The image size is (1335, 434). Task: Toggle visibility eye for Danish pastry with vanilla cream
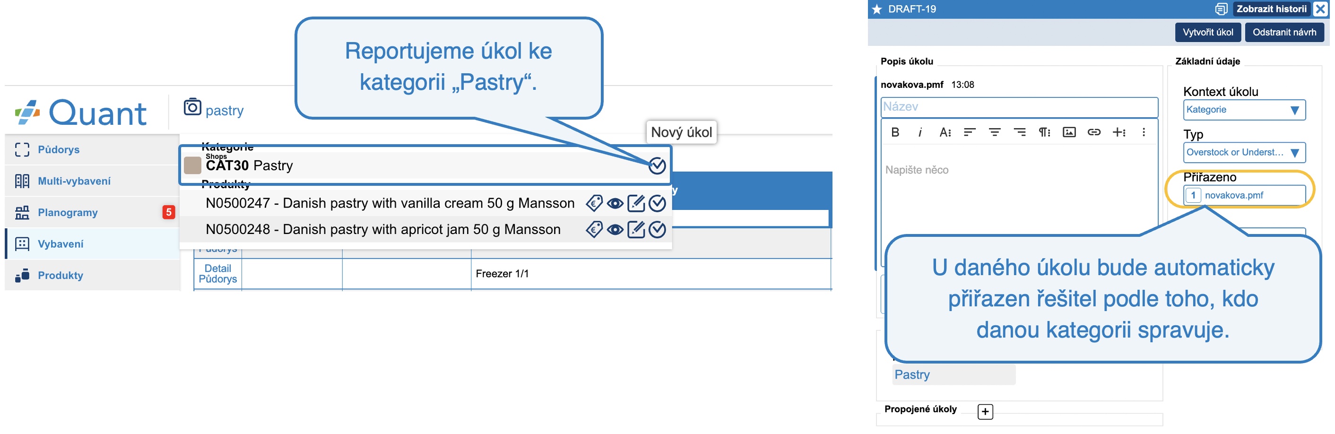[x=615, y=203]
